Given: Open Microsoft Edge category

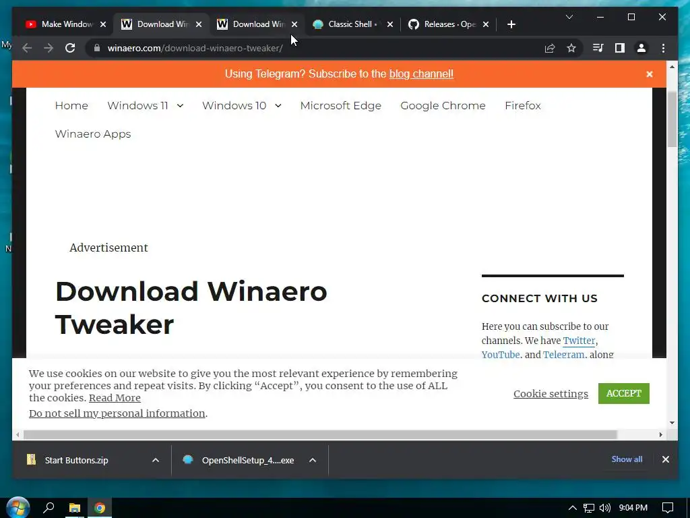Looking at the screenshot, I should (x=340, y=106).
